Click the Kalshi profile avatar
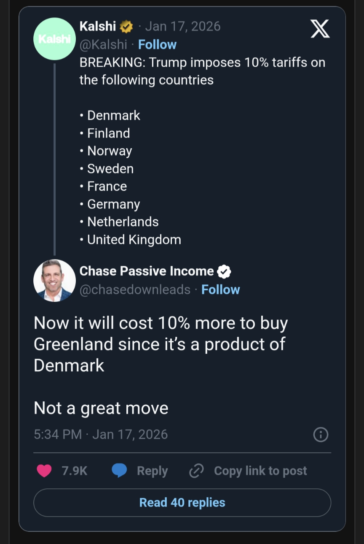 54,39
